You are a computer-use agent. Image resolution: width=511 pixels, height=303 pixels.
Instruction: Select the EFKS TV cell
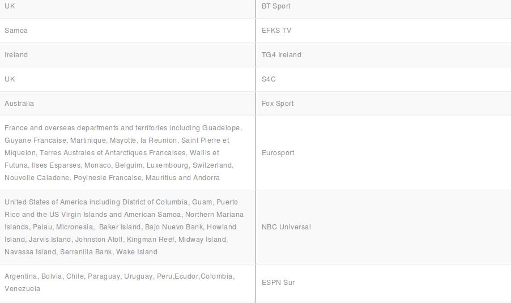click(276, 31)
